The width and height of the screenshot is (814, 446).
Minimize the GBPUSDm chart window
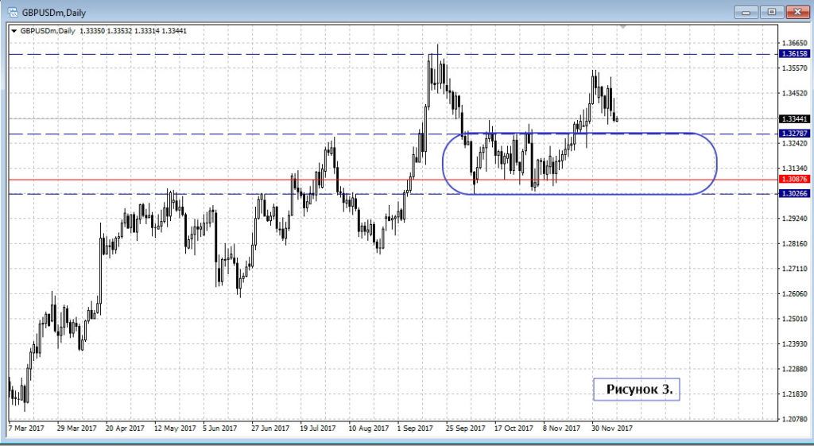coord(744,12)
